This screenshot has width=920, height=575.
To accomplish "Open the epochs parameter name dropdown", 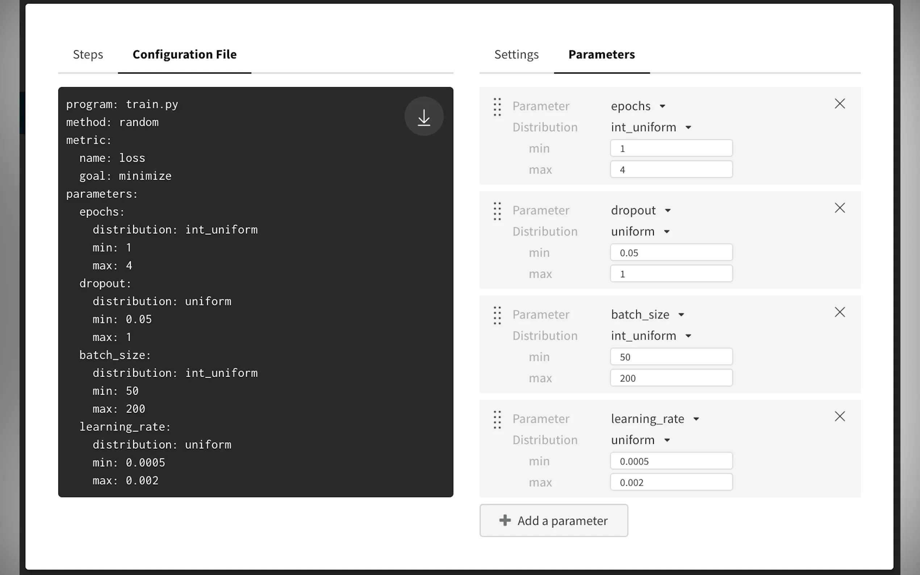I will pyautogui.click(x=638, y=106).
